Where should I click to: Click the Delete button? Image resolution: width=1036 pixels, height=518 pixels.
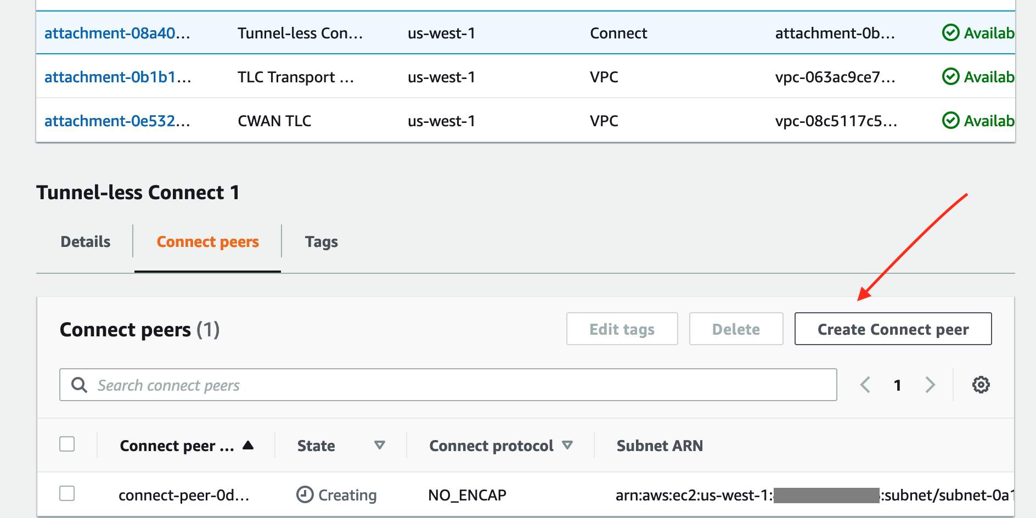(736, 329)
